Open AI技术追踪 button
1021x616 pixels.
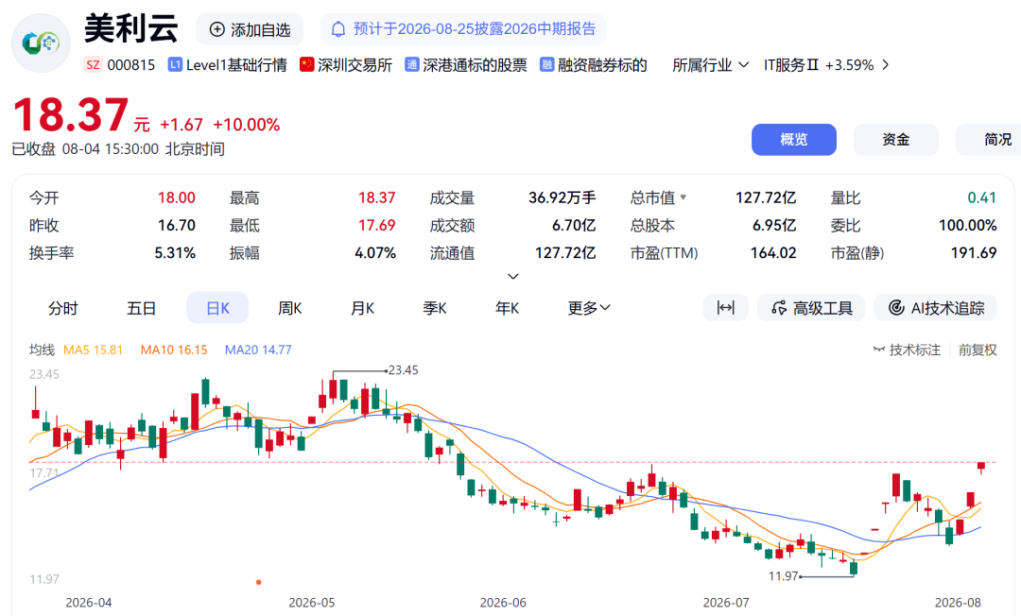pyautogui.click(x=936, y=308)
